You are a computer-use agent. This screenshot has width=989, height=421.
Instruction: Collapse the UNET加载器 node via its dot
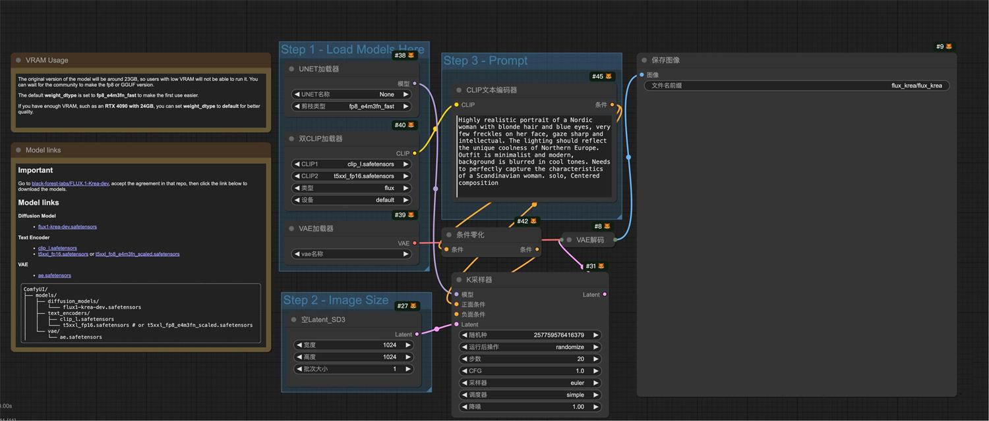click(x=291, y=69)
